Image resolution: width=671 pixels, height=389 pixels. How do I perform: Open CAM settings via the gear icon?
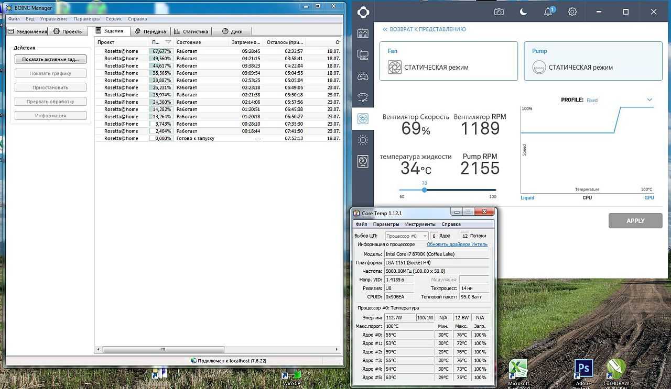coord(572,12)
